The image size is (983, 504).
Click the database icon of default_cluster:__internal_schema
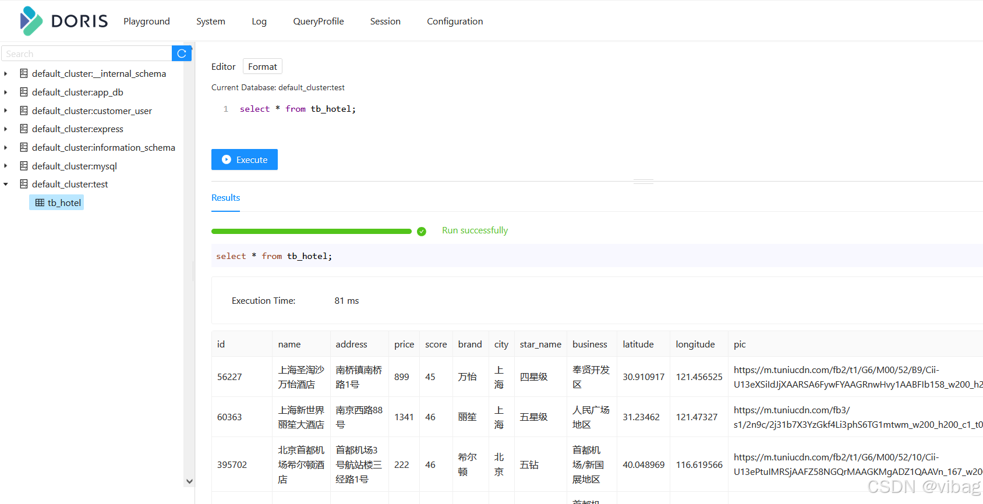point(24,73)
